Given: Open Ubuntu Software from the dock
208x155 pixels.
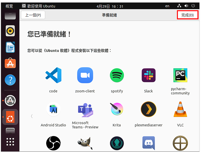Looking at the screenshot, I should point(10,63).
